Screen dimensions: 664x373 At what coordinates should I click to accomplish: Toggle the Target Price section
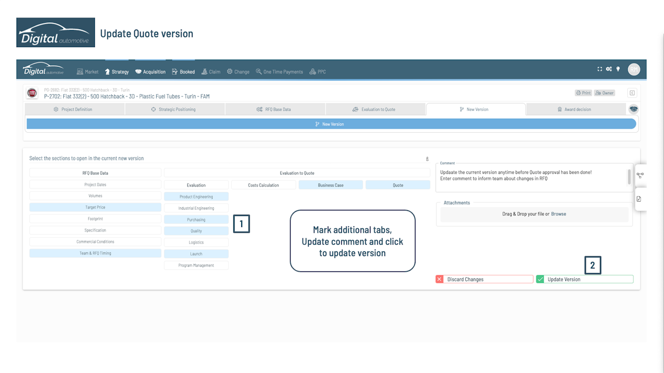(95, 207)
